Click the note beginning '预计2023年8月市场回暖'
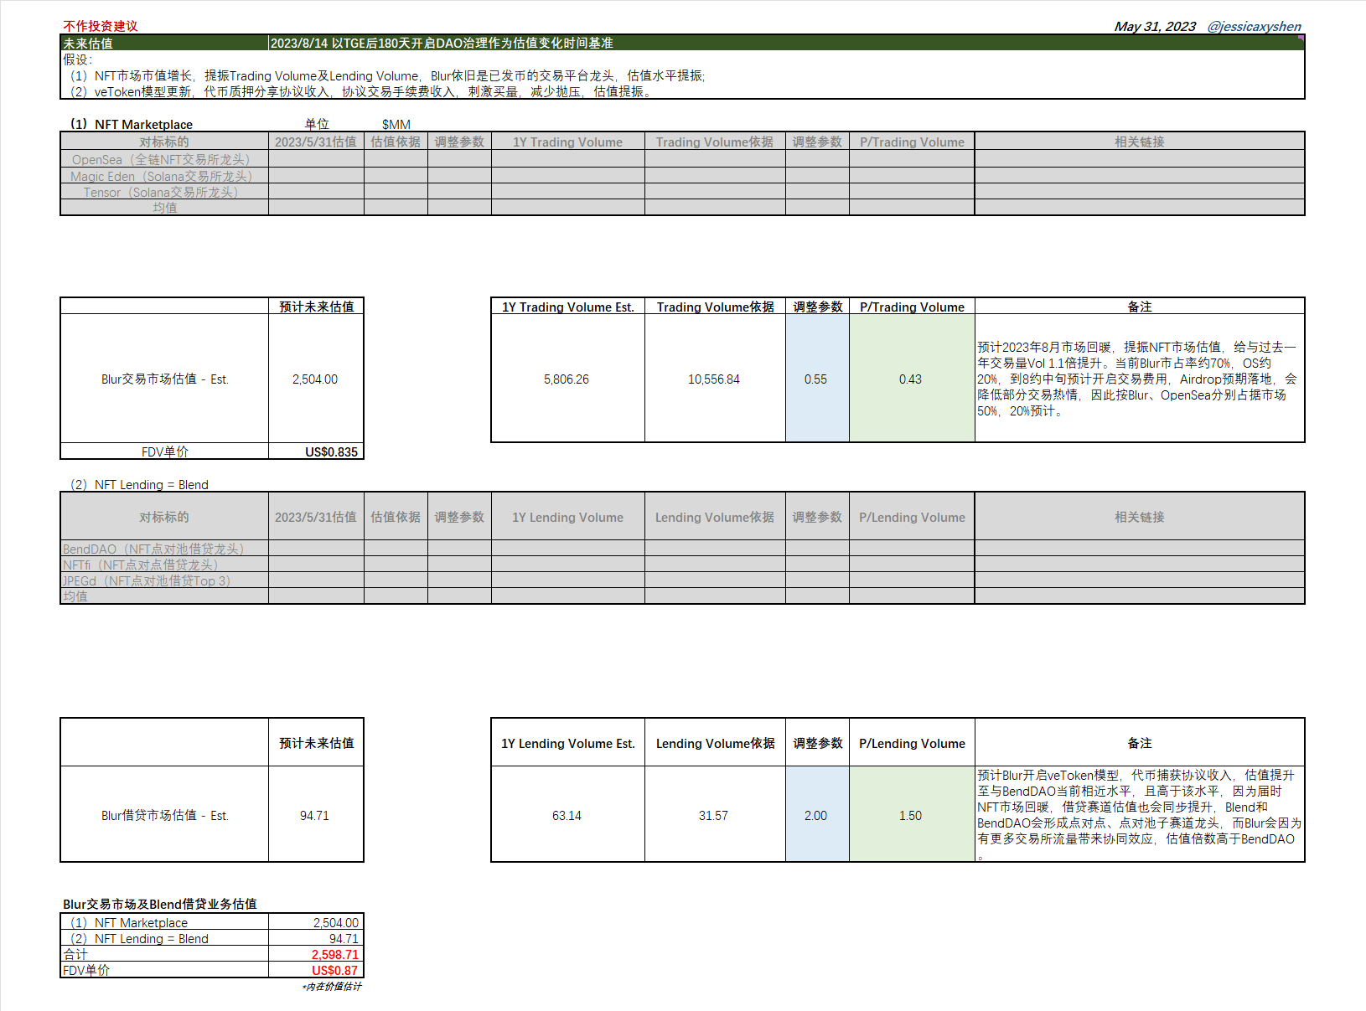 (x=1139, y=379)
